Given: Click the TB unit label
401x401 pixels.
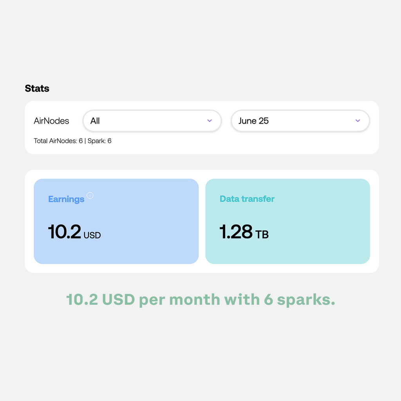Looking at the screenshot, I should pyautogui.click(x=262, y=235).
